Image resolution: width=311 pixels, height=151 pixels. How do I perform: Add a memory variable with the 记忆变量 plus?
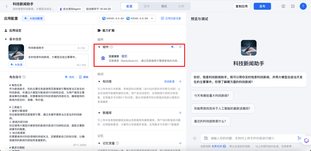(x=180, y=143)
